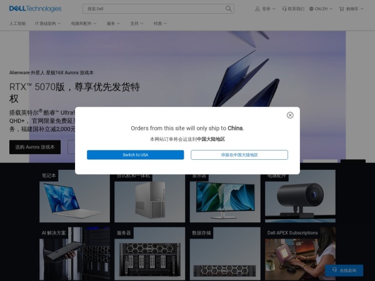Click the Switch to USA button
This screenshot has width=375, height=281.
click(136, 155)
